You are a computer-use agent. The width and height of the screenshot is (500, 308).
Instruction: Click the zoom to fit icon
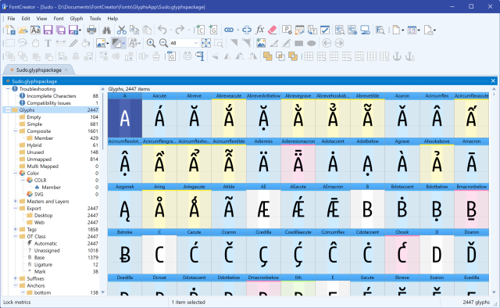(206, 43)
